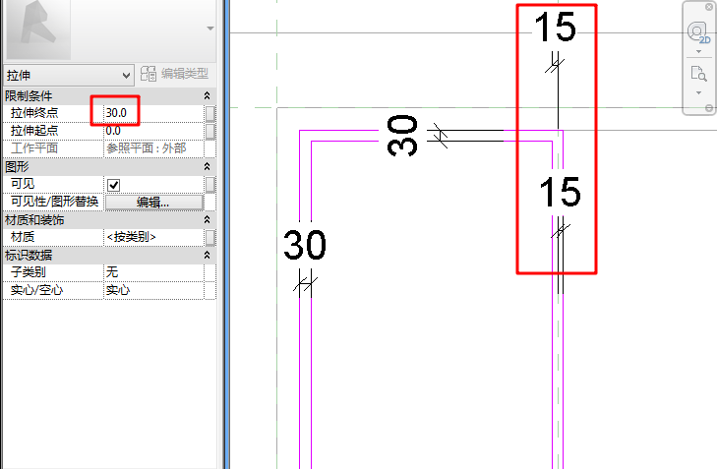Collapse the 标识数据 section
The height and width of the screenshot is (469, 717).
(207, 255)
